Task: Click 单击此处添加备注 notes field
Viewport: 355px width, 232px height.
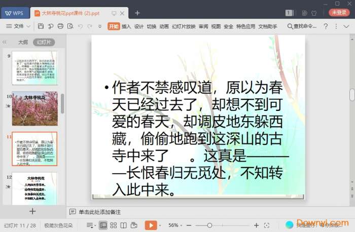Action: click(99, 212)
